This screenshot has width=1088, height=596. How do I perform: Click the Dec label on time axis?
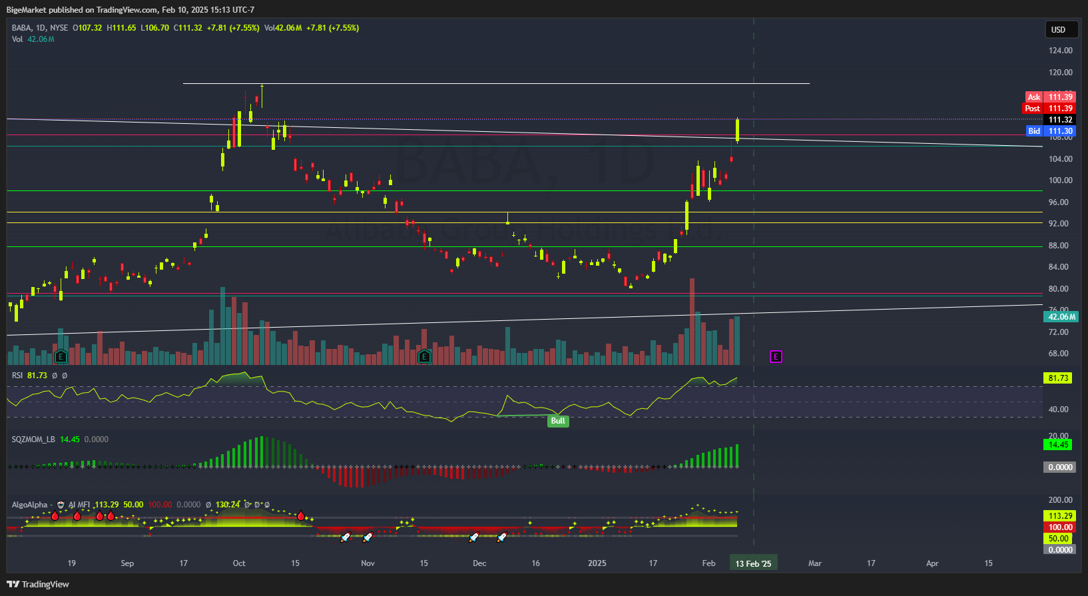[x=479, y=563]
